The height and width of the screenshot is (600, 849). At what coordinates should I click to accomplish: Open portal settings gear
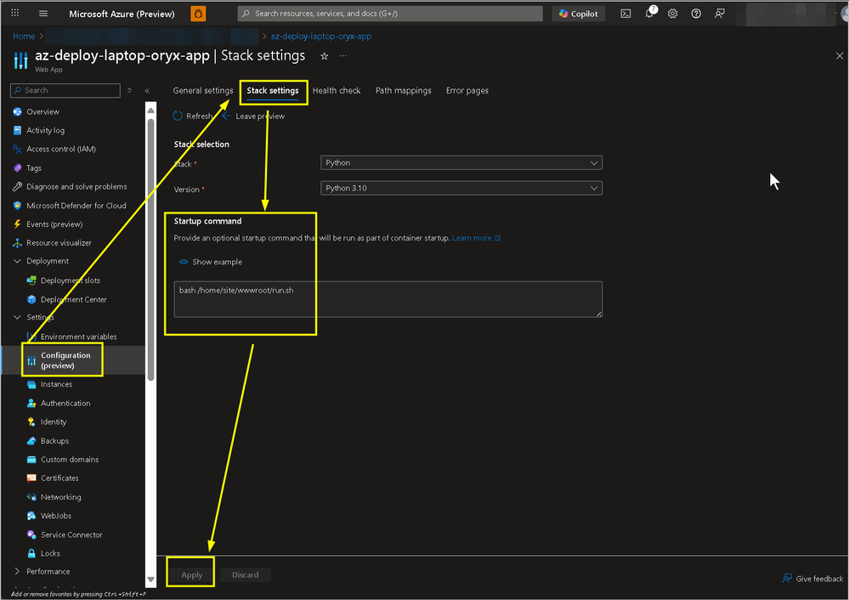[x=672, y=14]
